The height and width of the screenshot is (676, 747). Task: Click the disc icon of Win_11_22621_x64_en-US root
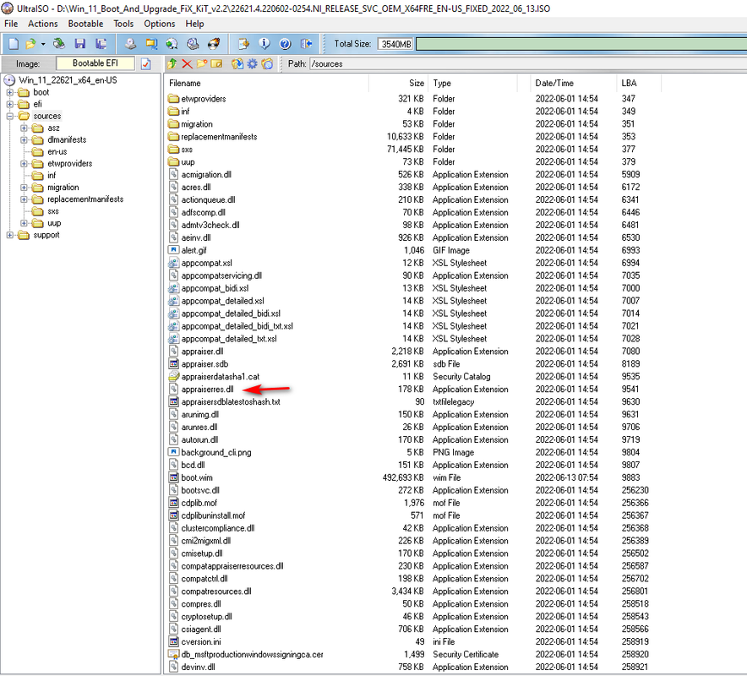9,80
